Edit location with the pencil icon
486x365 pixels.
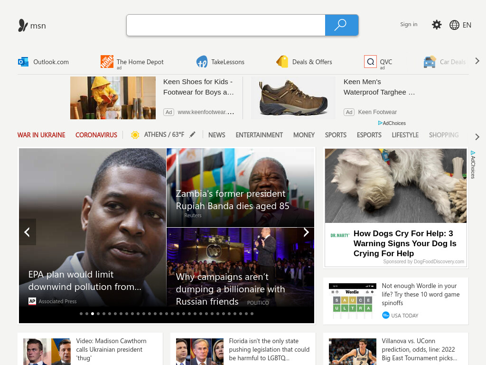(x=193, y=134)
